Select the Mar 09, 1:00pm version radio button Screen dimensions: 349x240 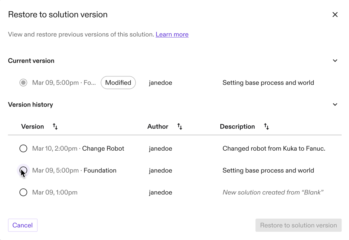point(23,192)
